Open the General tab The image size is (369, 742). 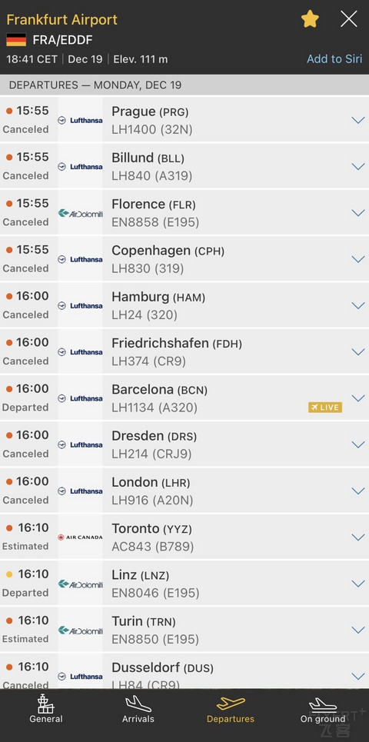46,710
